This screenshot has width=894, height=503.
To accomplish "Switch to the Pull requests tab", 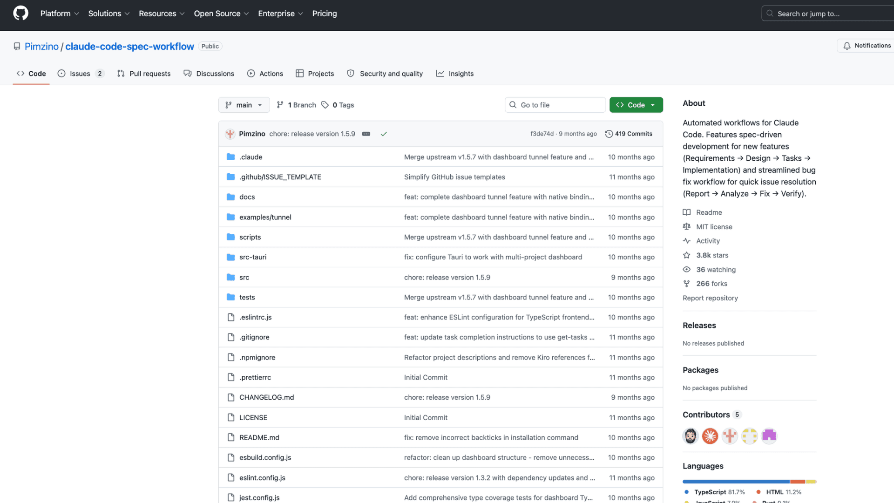I will [144, 74].
